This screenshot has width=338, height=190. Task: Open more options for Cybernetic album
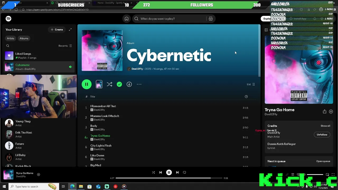[x=139, y=84]
